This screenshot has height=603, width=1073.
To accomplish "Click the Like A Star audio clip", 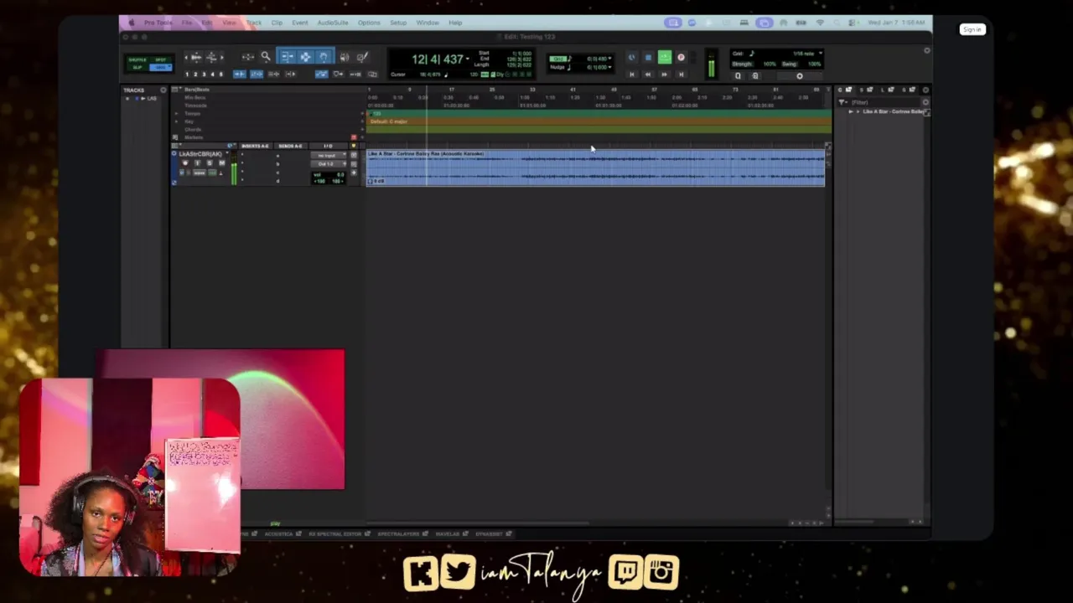I will [x=595, y=167].
